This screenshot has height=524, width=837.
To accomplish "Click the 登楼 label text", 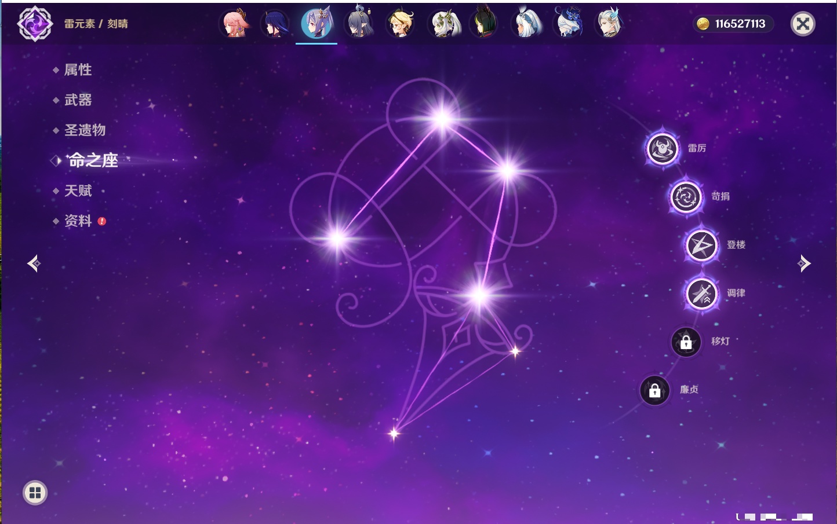I will coord(736,244).
